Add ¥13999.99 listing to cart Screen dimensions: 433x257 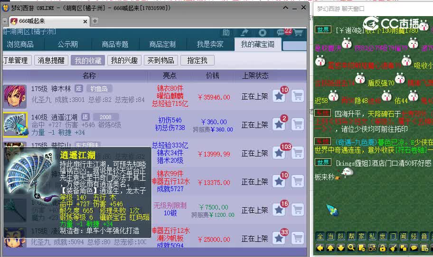tap(298, 153)
